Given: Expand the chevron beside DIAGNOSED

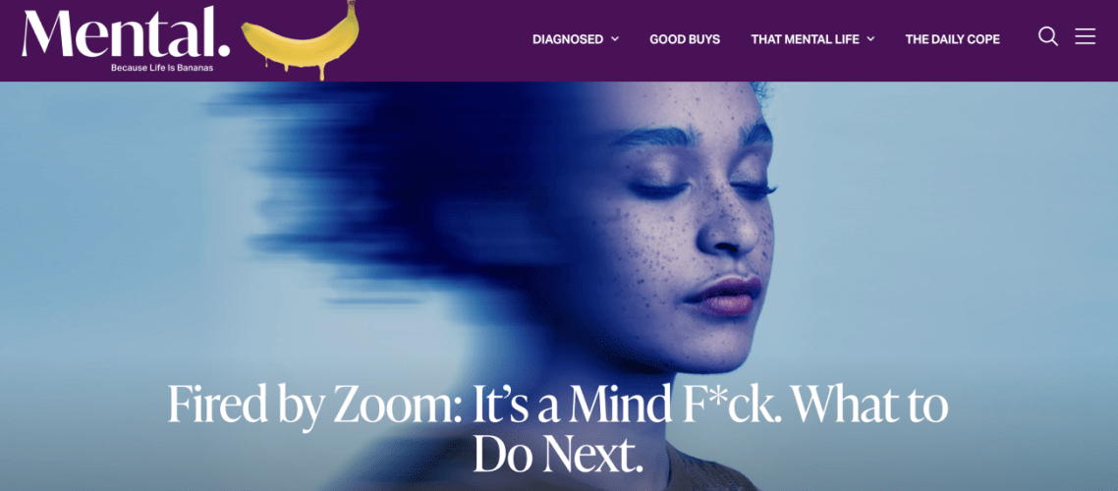Looking at the screenshot, I should [x=615, y=39].
